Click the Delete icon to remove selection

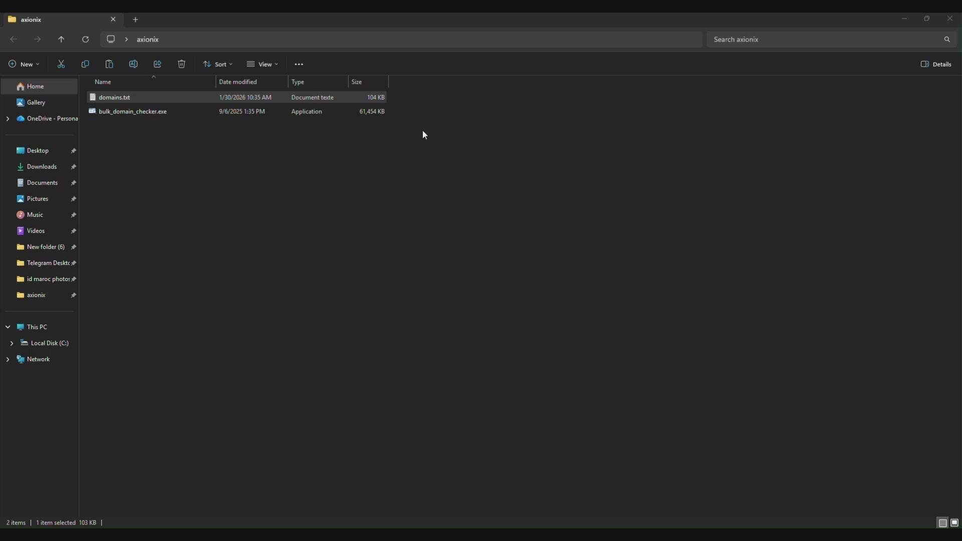point(181,64)
